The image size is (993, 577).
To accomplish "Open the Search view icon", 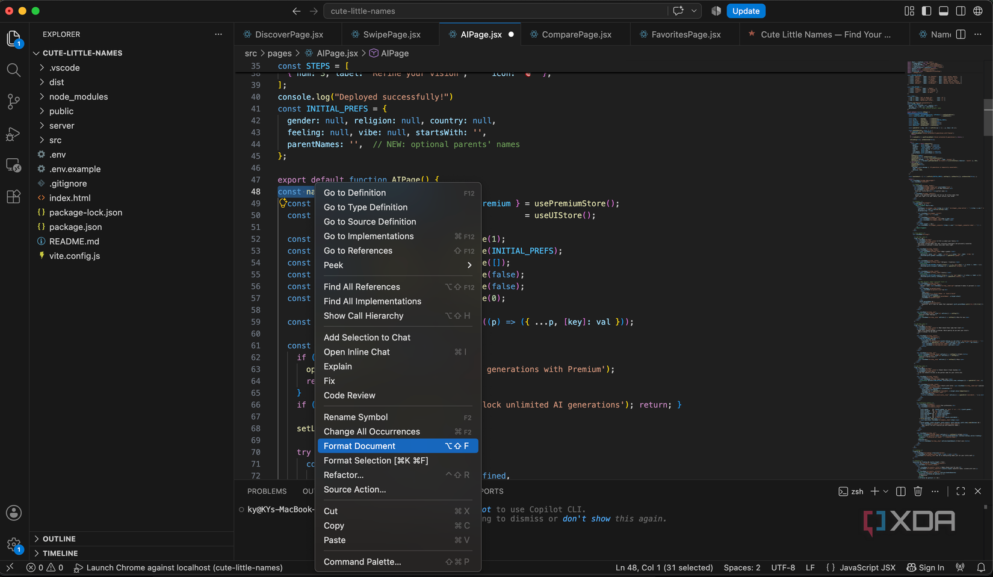I will [14, 70].
